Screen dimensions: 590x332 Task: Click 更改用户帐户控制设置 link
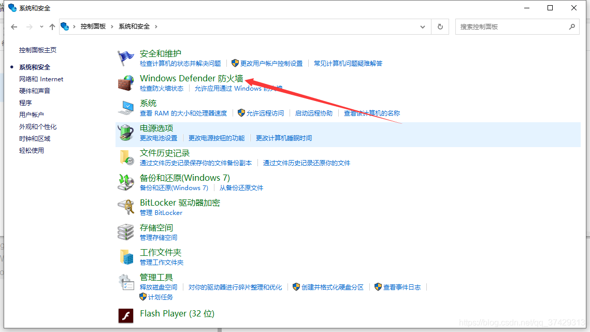click(271, 64)
